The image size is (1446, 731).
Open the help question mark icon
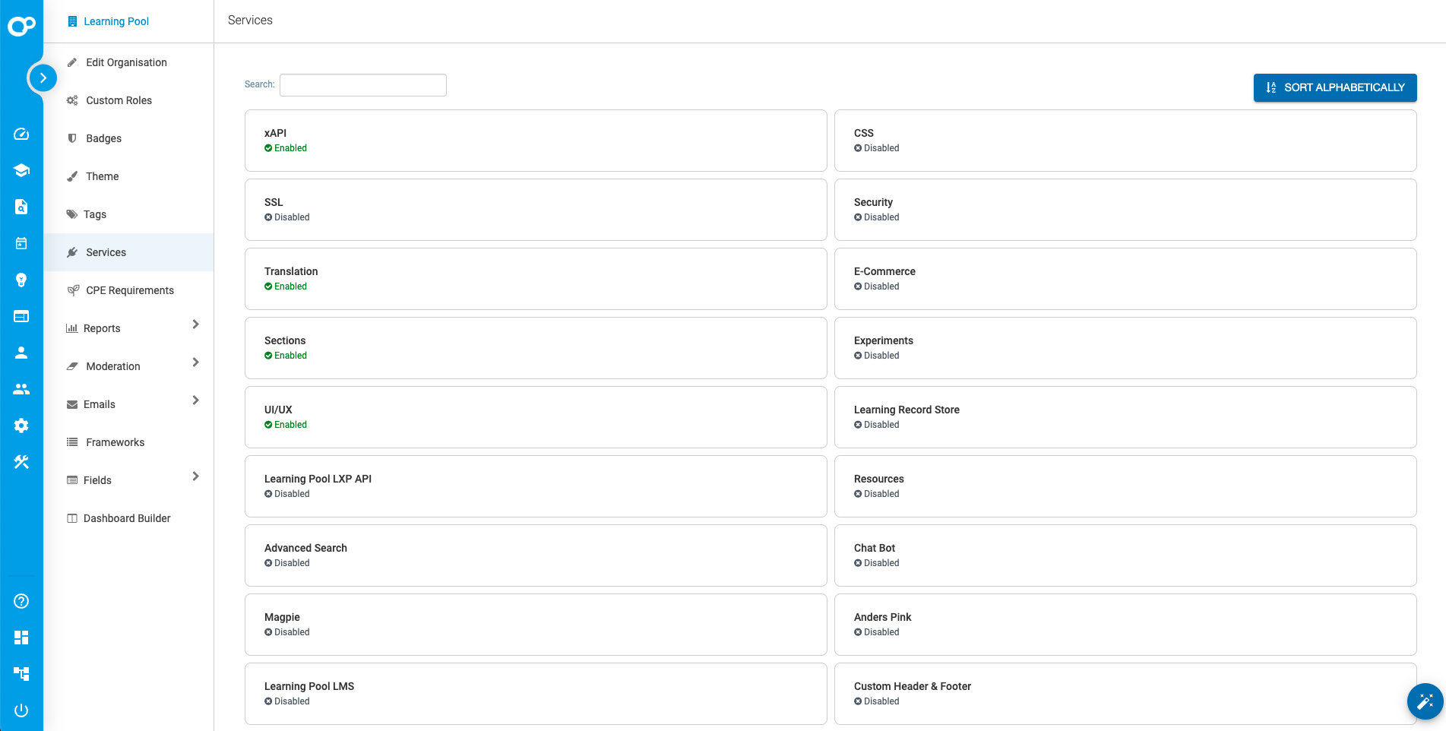(x=21, y=601)
